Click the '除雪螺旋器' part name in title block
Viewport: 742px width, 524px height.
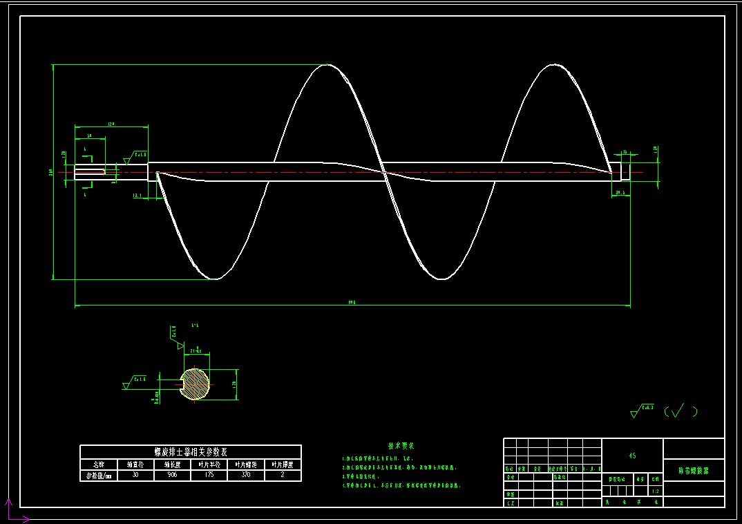(x=693, y=471)
